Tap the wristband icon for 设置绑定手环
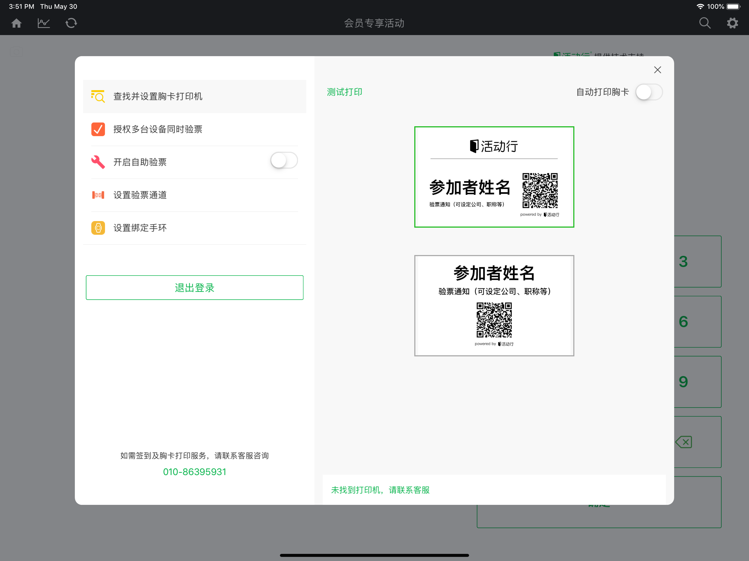Image resolution: width=749 pixels, height=561 pixels. [x=98, y=228]
